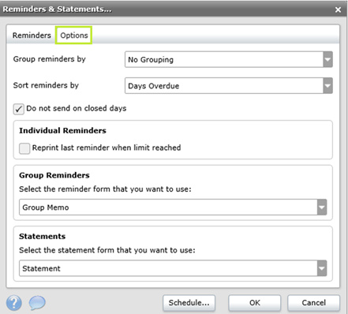Viewport: 348px width, 314px height.
Task: Uncheck Do not send on closed days
Action: [x=19, y=109]
